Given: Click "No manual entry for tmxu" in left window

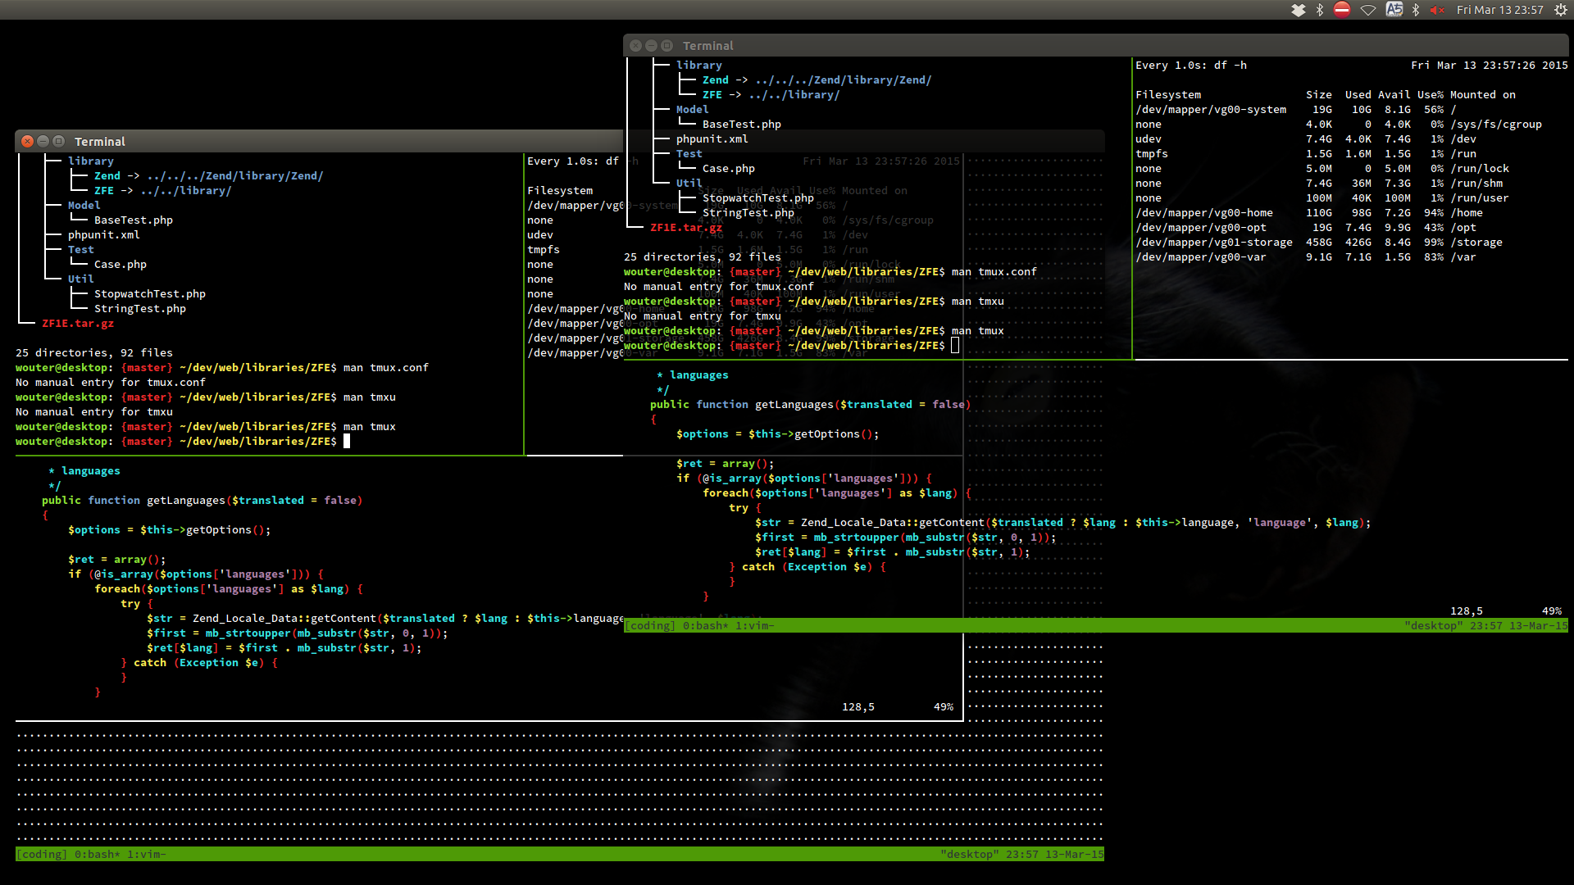Looking at the screenshot, I should (94, 412).
